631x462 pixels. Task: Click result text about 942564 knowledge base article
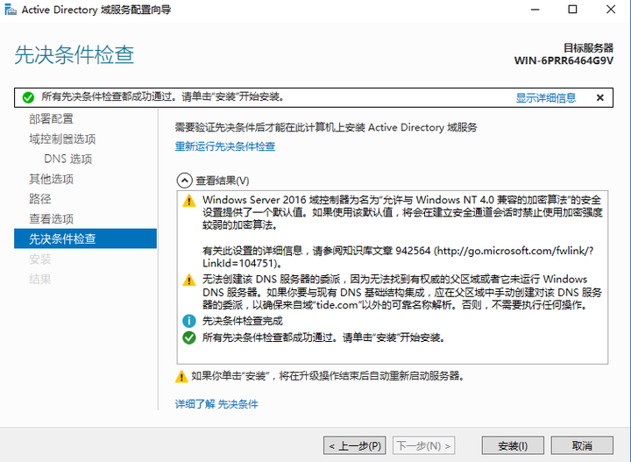tap(398, 257)
